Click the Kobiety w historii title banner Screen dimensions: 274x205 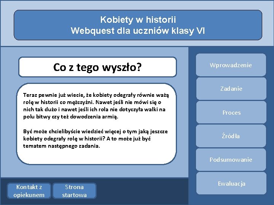pos(138,25)
